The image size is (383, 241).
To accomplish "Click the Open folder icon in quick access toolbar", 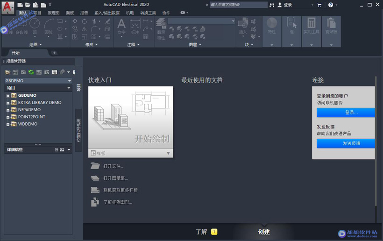I will (x=28, y=5).
